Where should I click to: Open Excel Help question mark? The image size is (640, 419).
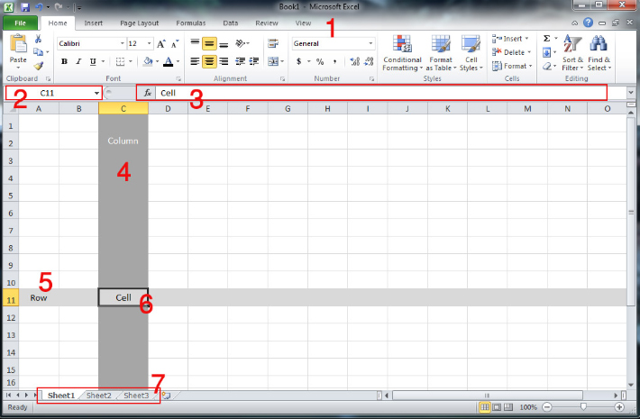click(x=588, y=23)
